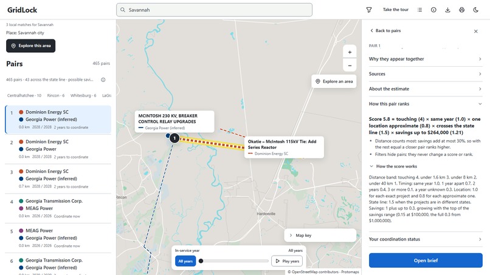Screen dimensions: 490x275
Task: Collapse How this pair ranks
Action: (426, 104)
